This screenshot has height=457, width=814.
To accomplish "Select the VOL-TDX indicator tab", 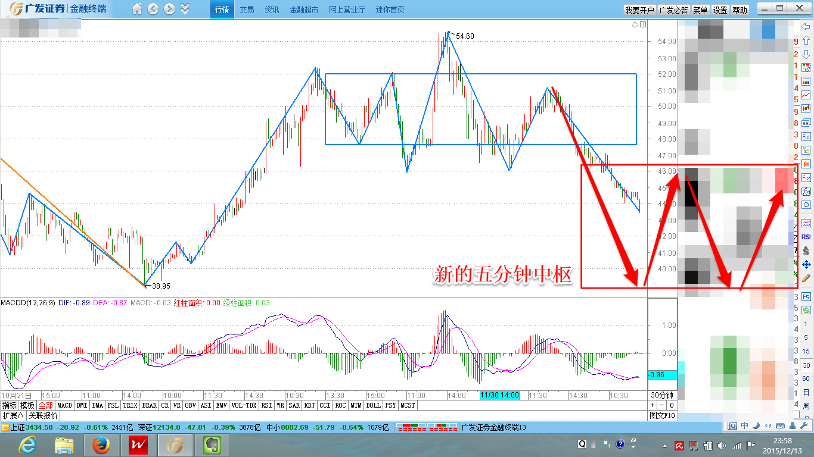I will tap(243, 405).
